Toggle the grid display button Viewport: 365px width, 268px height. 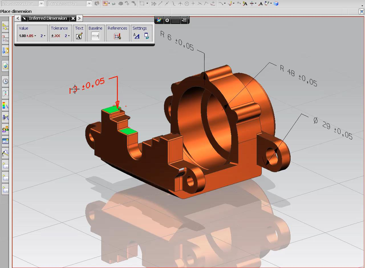pyautogui.click(x=175, y=20)
